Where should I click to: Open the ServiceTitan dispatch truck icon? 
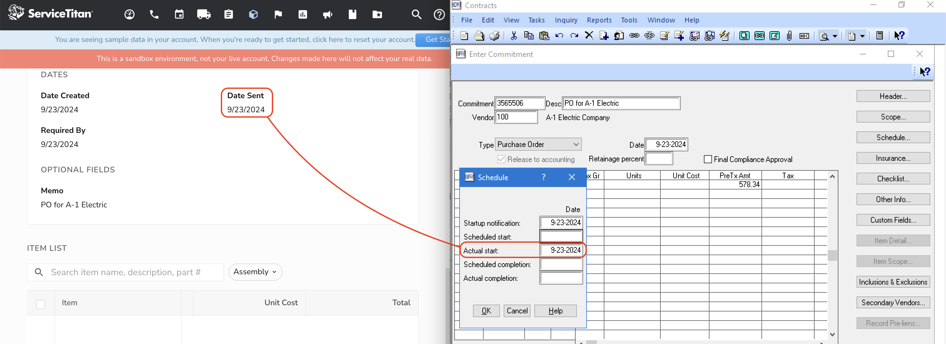(x=204, y=14)
